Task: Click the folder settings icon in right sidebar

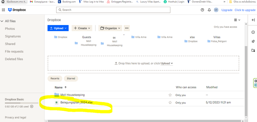Action: coord(253,50)
